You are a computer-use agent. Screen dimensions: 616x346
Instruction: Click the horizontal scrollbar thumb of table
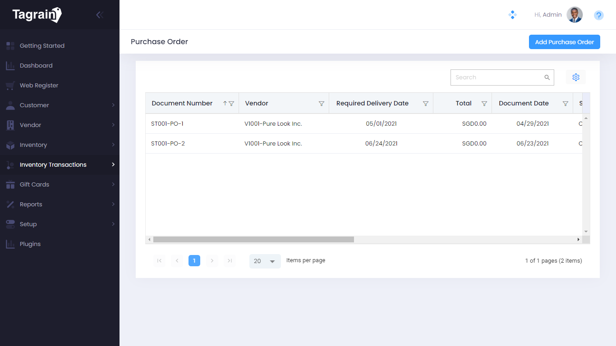point(253,240)
